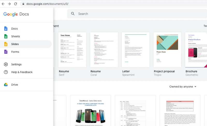Image resolution: width=207 pixels, height=126 pixels.
Task: Open the schedule table document thumbnail
Action: (135, 111)
